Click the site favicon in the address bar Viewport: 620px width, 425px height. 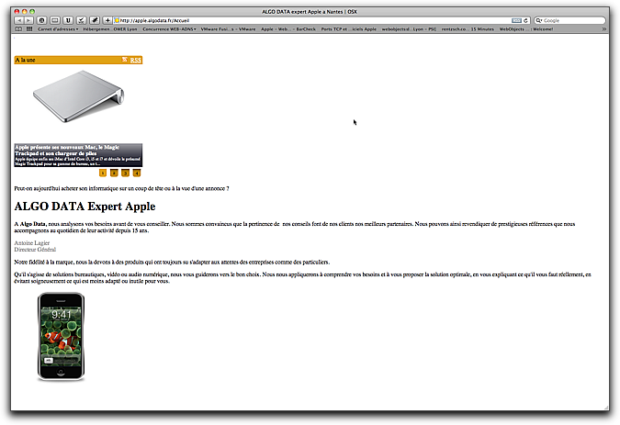pos(117,20)
